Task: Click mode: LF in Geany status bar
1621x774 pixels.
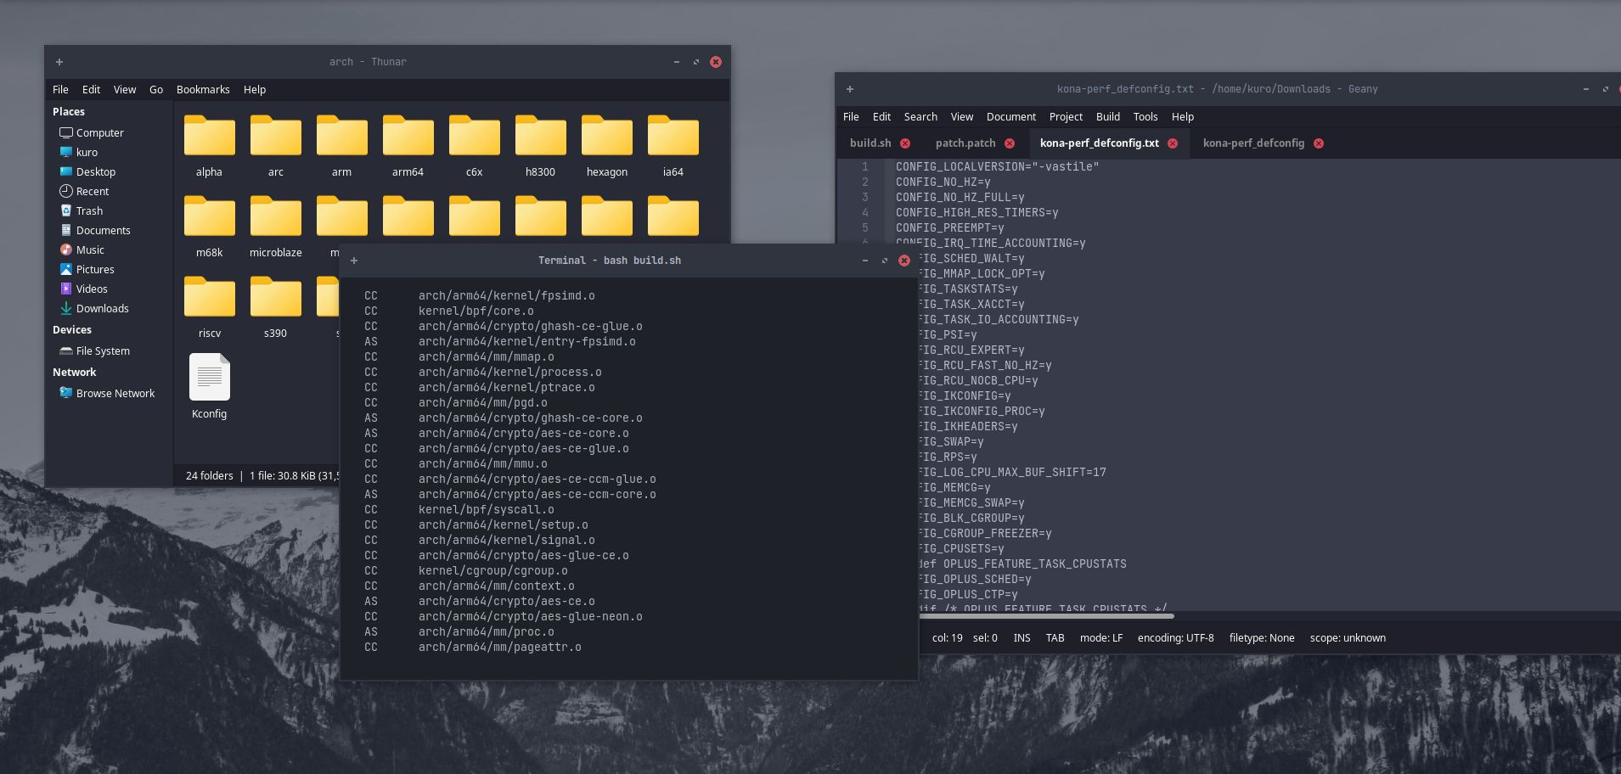Action: point(1101,637)
